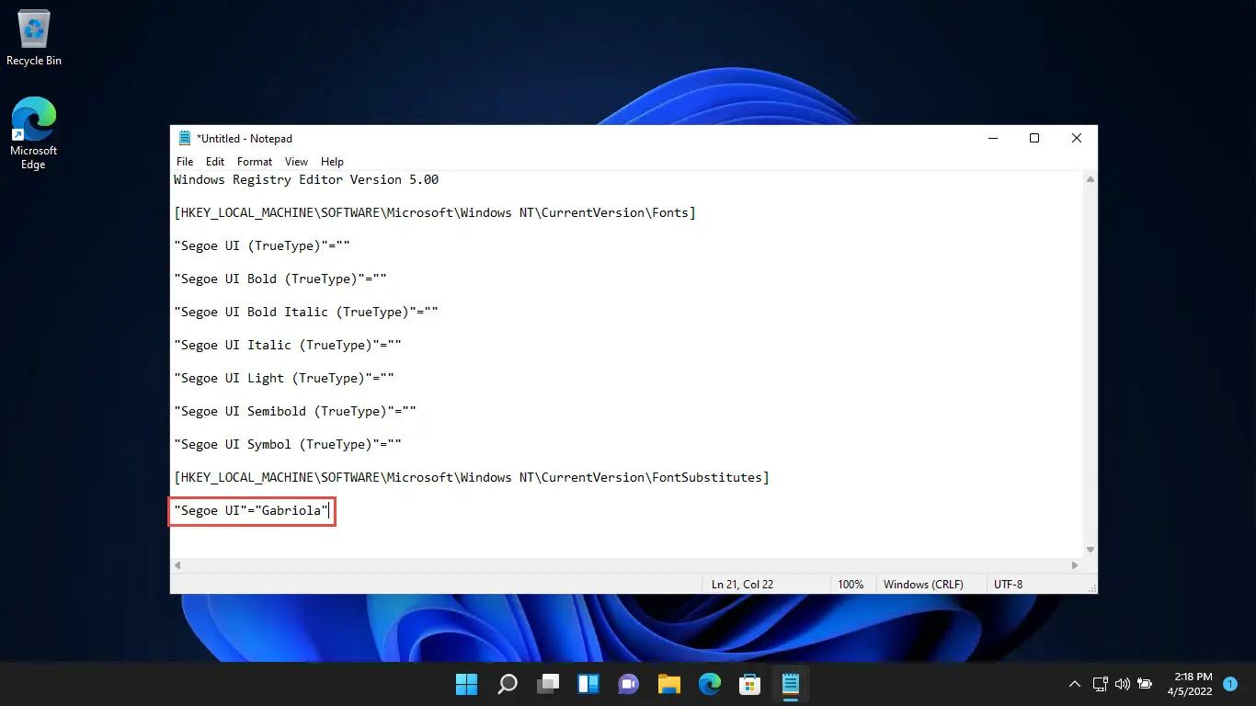Click the volume icon in the system tray

point(1122,684)
